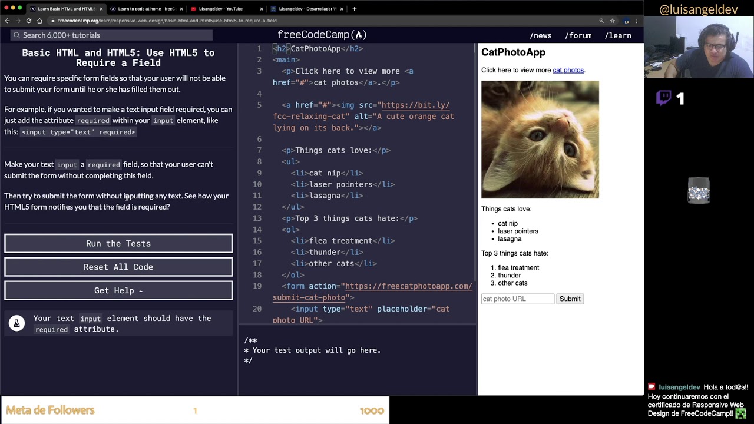Viewport: 754px width, 424px height.
Task: Click the green emoji icon in chat message
Action: [740, 413]
